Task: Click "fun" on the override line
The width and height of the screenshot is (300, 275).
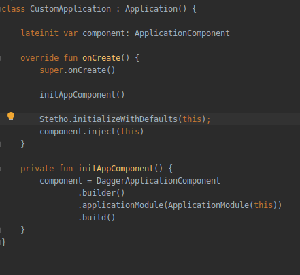Action: click(71, 58)
